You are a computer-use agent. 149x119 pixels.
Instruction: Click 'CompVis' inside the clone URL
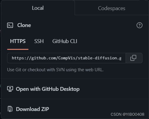67,58
